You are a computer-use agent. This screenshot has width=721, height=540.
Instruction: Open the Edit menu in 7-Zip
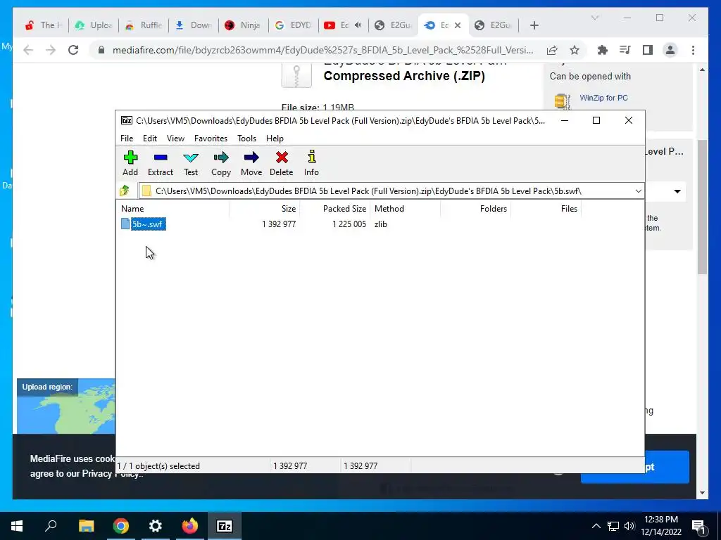(x=149, y=139)
